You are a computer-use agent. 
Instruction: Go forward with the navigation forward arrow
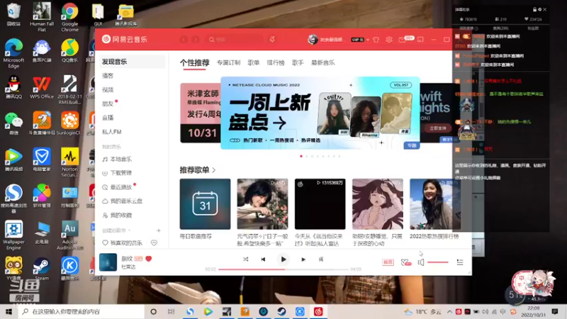click(196, 40)
